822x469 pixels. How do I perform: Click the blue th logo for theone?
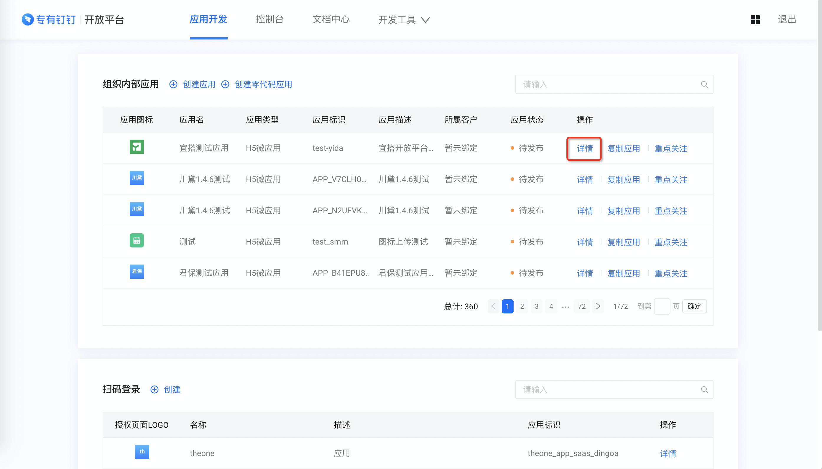click(142, 452)
